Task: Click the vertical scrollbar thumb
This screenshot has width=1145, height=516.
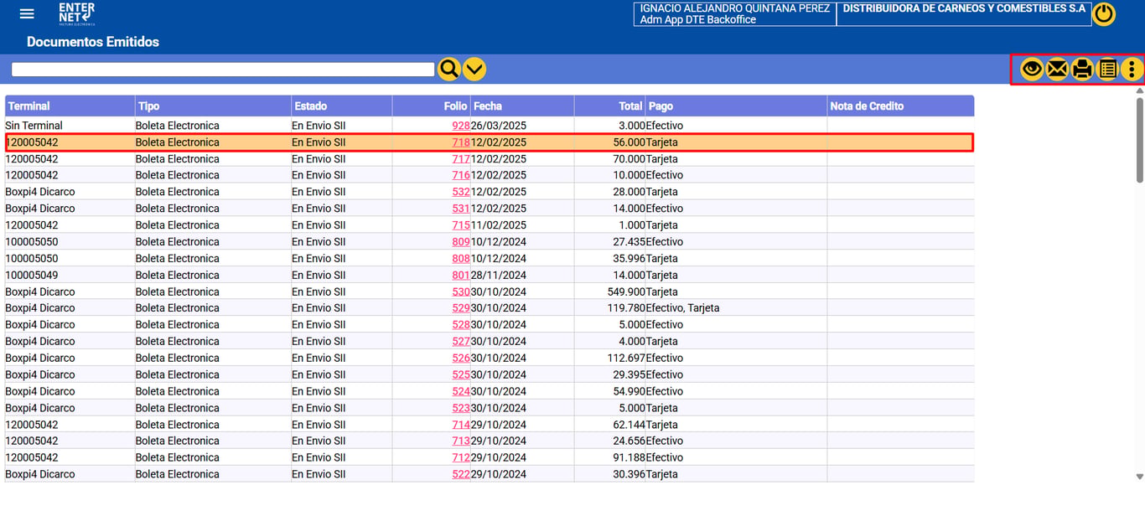Action: 1139,138
